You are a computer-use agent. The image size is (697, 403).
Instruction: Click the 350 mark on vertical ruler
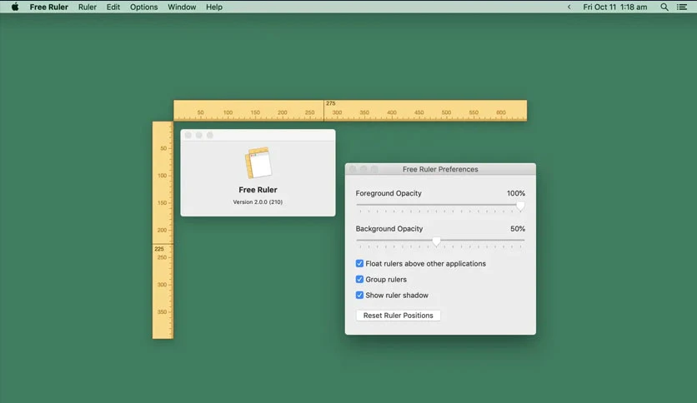[162, 311]
